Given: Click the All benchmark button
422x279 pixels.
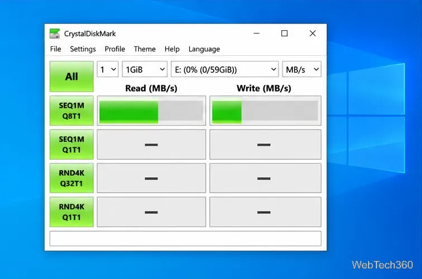Looking at the screenshot, I should (71, 76).
